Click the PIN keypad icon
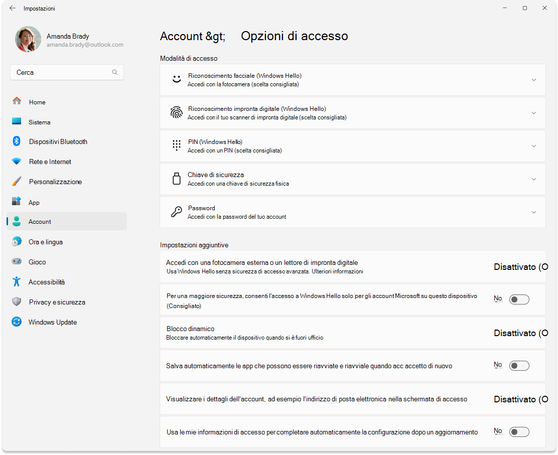The image size is (558, 455). pyautogui.click(x=177, y=145)
